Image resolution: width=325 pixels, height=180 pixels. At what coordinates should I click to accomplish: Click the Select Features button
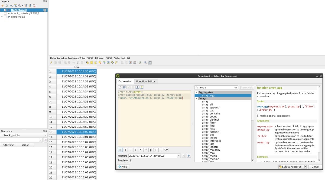coord(291,167)
